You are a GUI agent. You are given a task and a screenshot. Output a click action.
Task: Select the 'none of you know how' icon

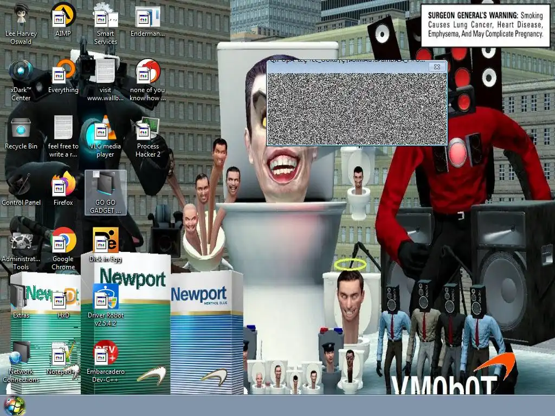pyautogui.click(x=147, y=81)
